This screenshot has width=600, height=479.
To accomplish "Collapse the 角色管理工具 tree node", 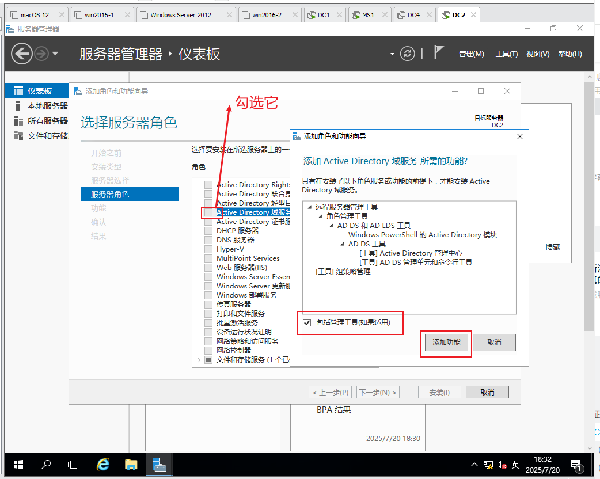I will tap(321, 216).
